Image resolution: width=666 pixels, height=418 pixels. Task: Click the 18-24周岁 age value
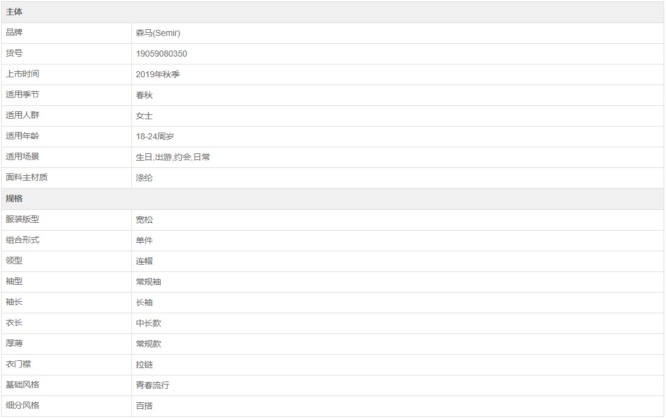coord(155,136)
